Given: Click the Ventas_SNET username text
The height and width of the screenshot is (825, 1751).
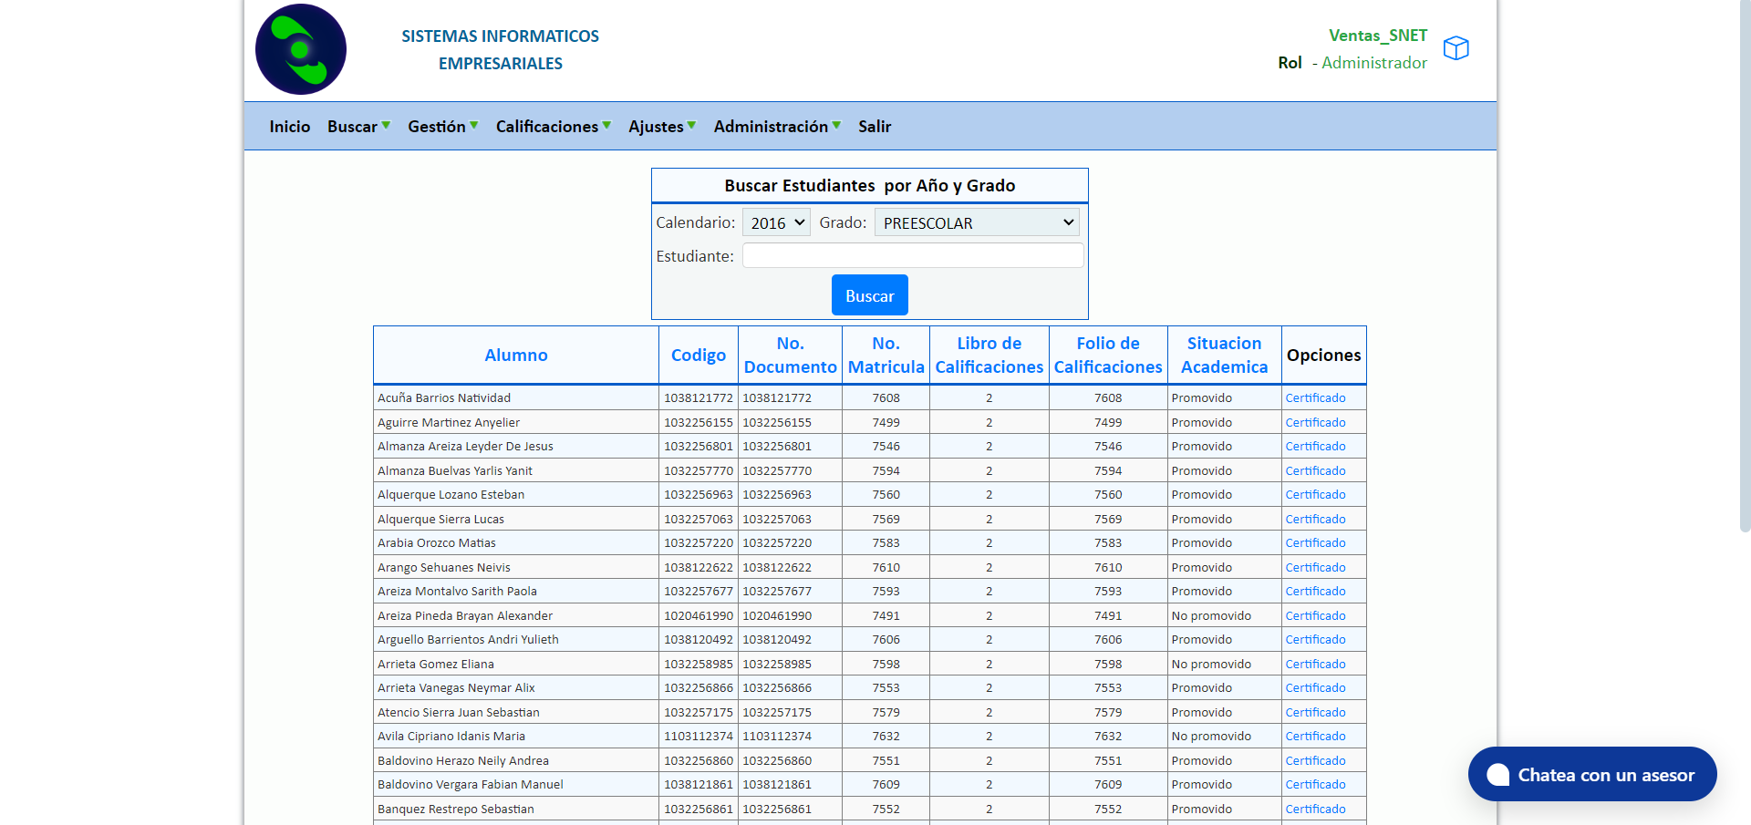Looking at the screenshot, I should pos(1378,36).
